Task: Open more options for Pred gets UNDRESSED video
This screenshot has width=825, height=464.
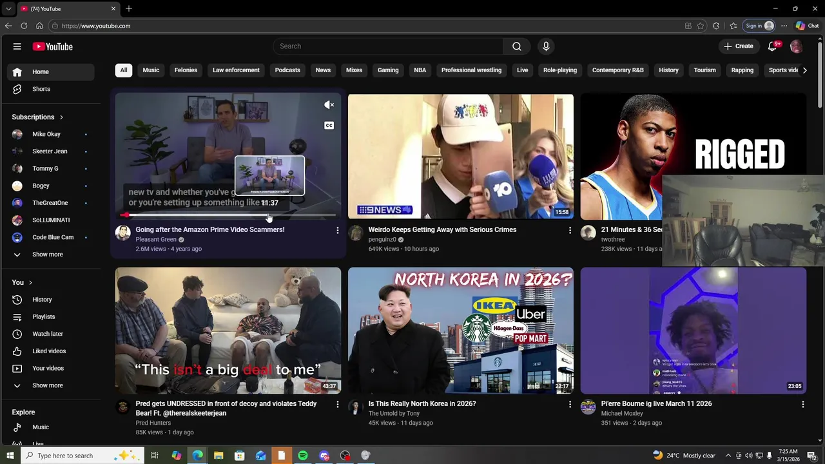Action: coord(337,404)
